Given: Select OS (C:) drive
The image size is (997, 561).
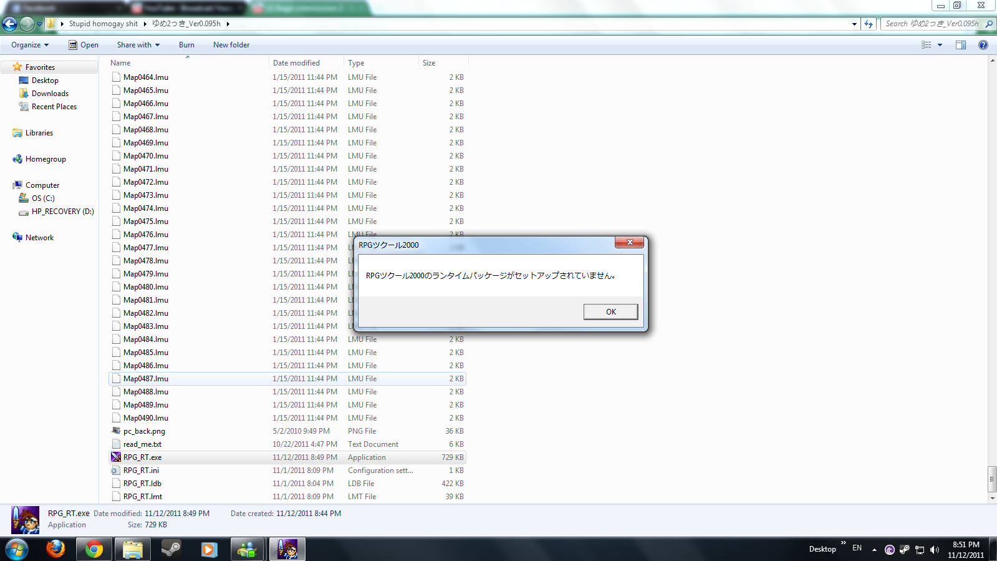Looking at the screenshot, I should [x=43, y=198].
